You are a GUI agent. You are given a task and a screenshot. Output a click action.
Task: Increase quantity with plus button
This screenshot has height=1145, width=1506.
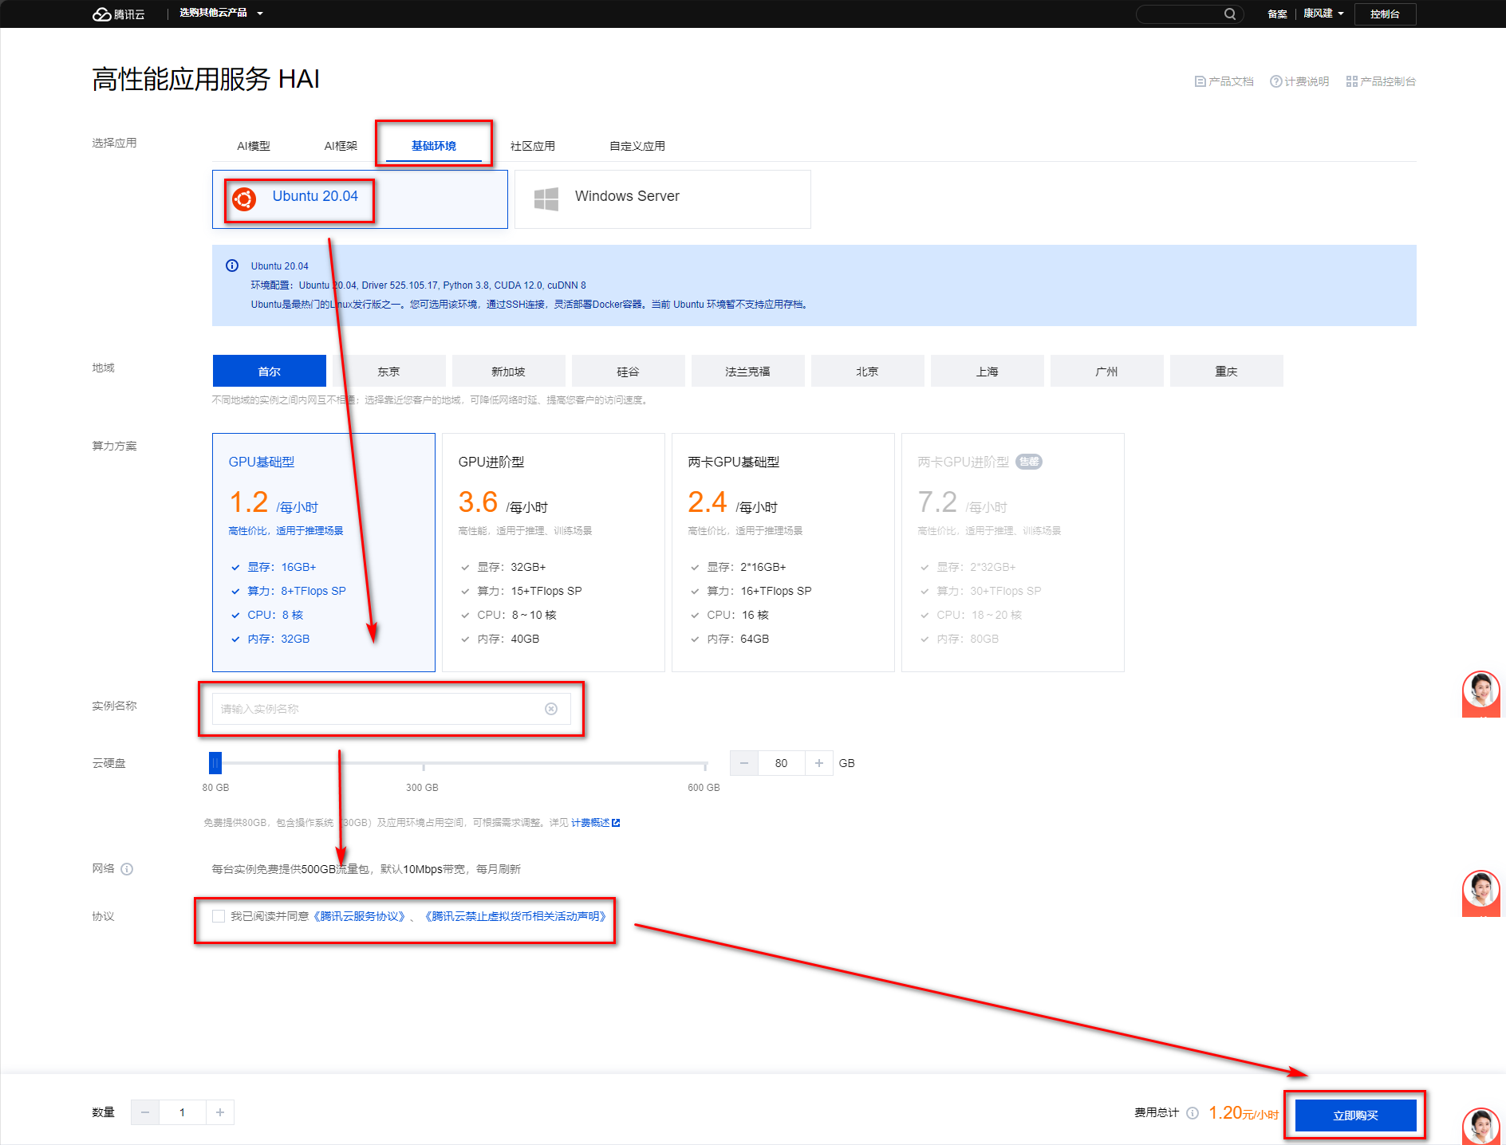click(220, 1112)
